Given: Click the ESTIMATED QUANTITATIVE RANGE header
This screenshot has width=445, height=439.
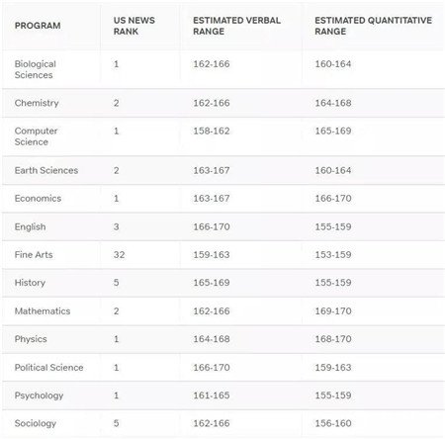Looking at the screenshot, I should tap(373, 26).
